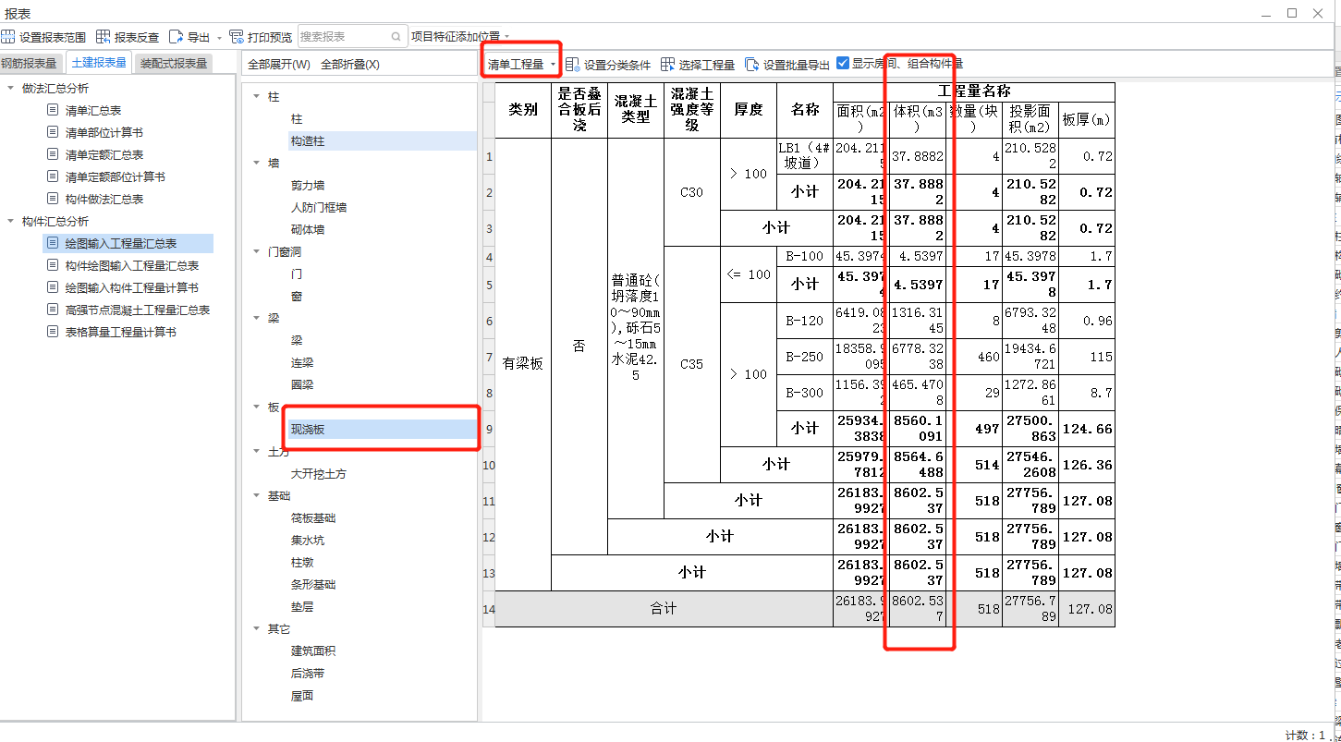Select 屋面 in the component tree
Viewport: 1341px width, 742px height.
coord(302,696)
